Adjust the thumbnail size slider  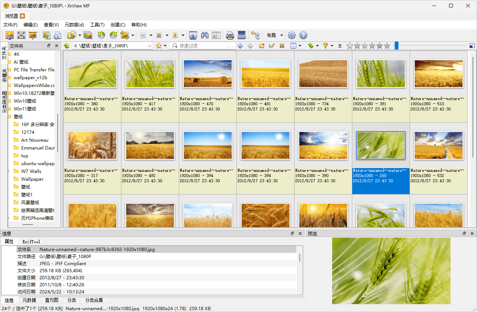coord(396,45)
